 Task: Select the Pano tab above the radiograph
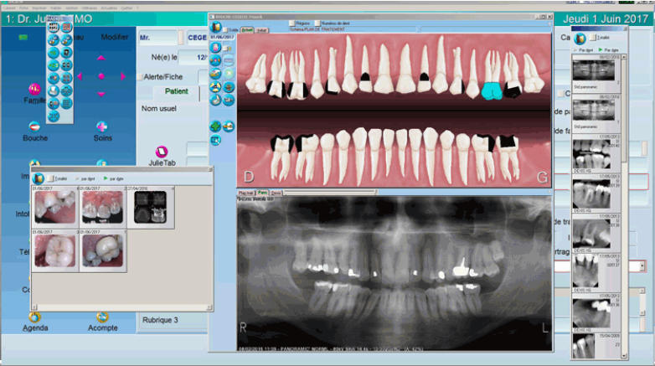(262, 193)
